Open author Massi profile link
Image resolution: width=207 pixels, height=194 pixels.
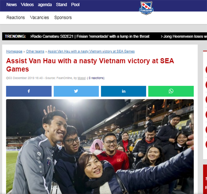81,78
